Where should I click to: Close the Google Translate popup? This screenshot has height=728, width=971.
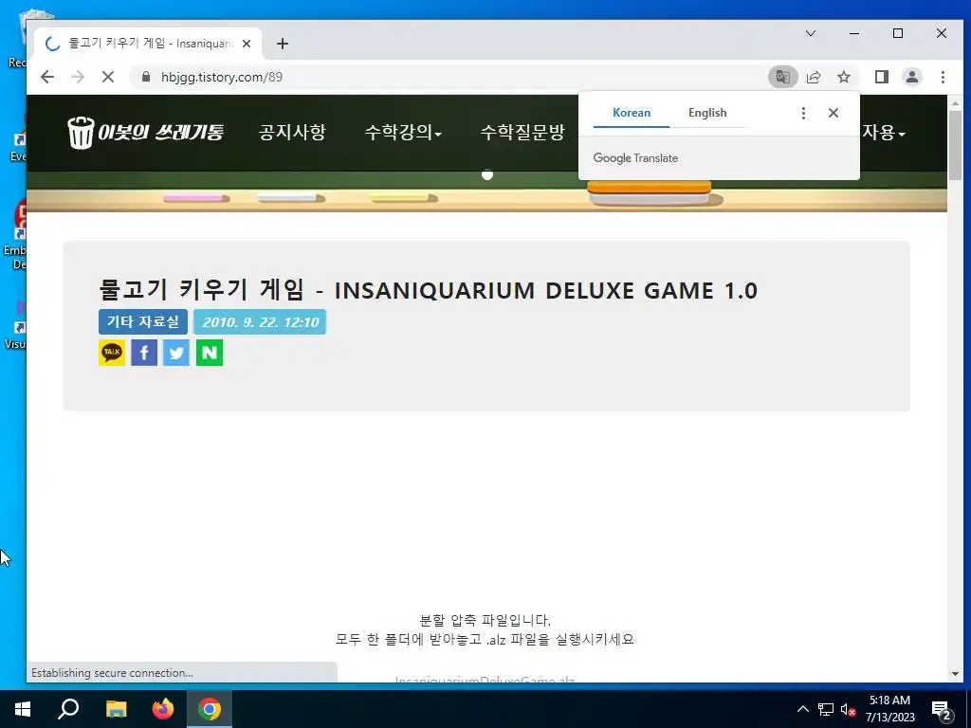834,113
